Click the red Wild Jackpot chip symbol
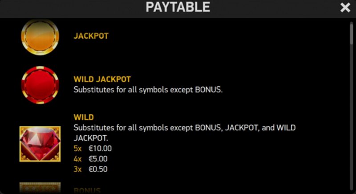 click(40, 85)
